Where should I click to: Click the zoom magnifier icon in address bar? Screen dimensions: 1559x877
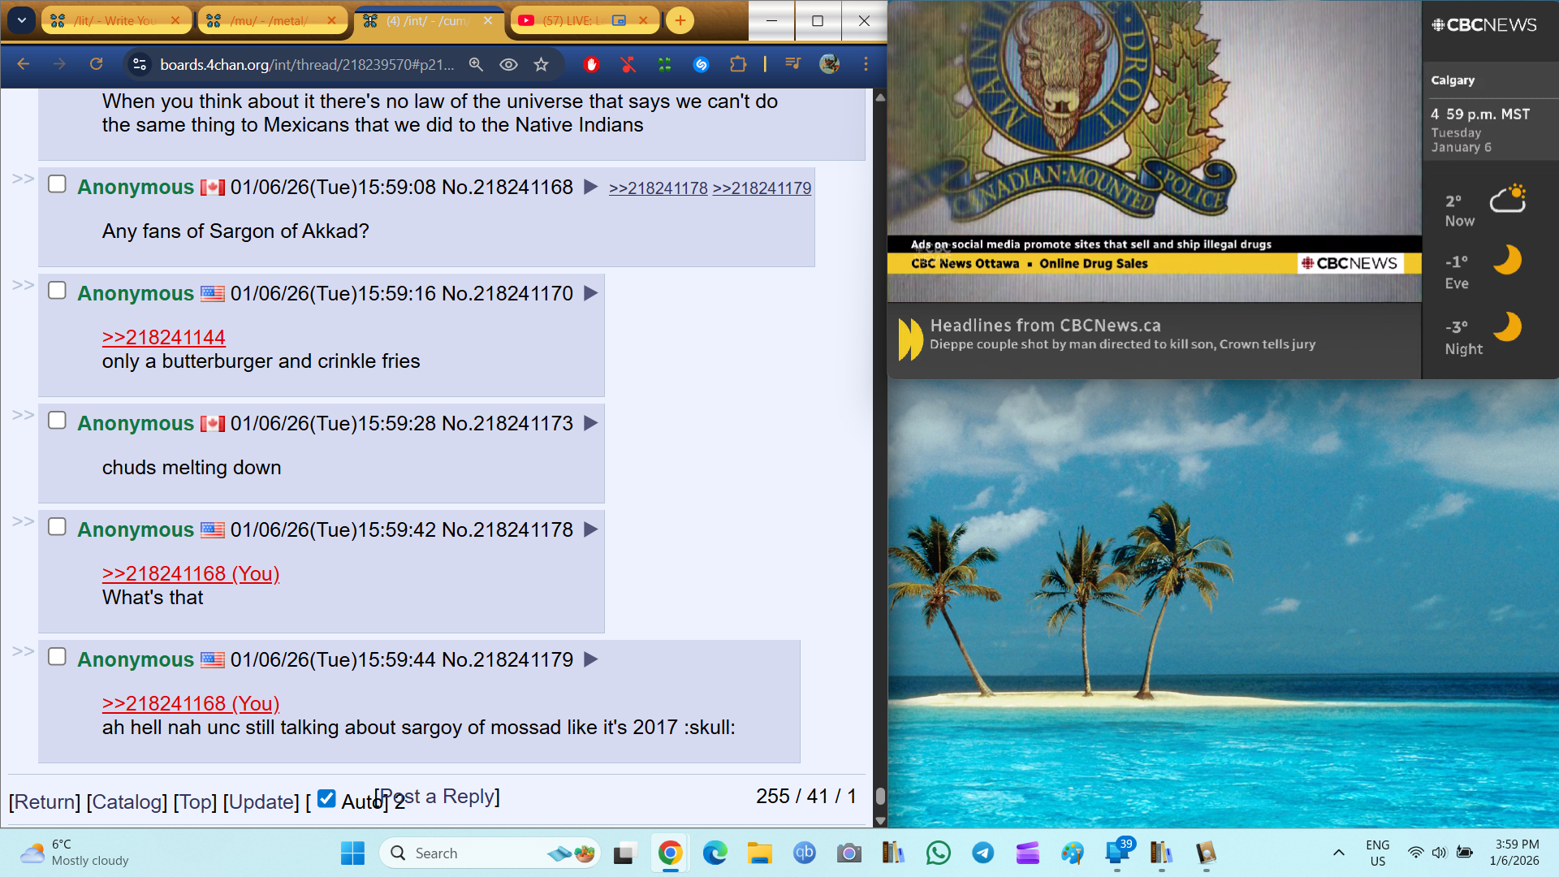pyautogui.click(x=476, y=64)
